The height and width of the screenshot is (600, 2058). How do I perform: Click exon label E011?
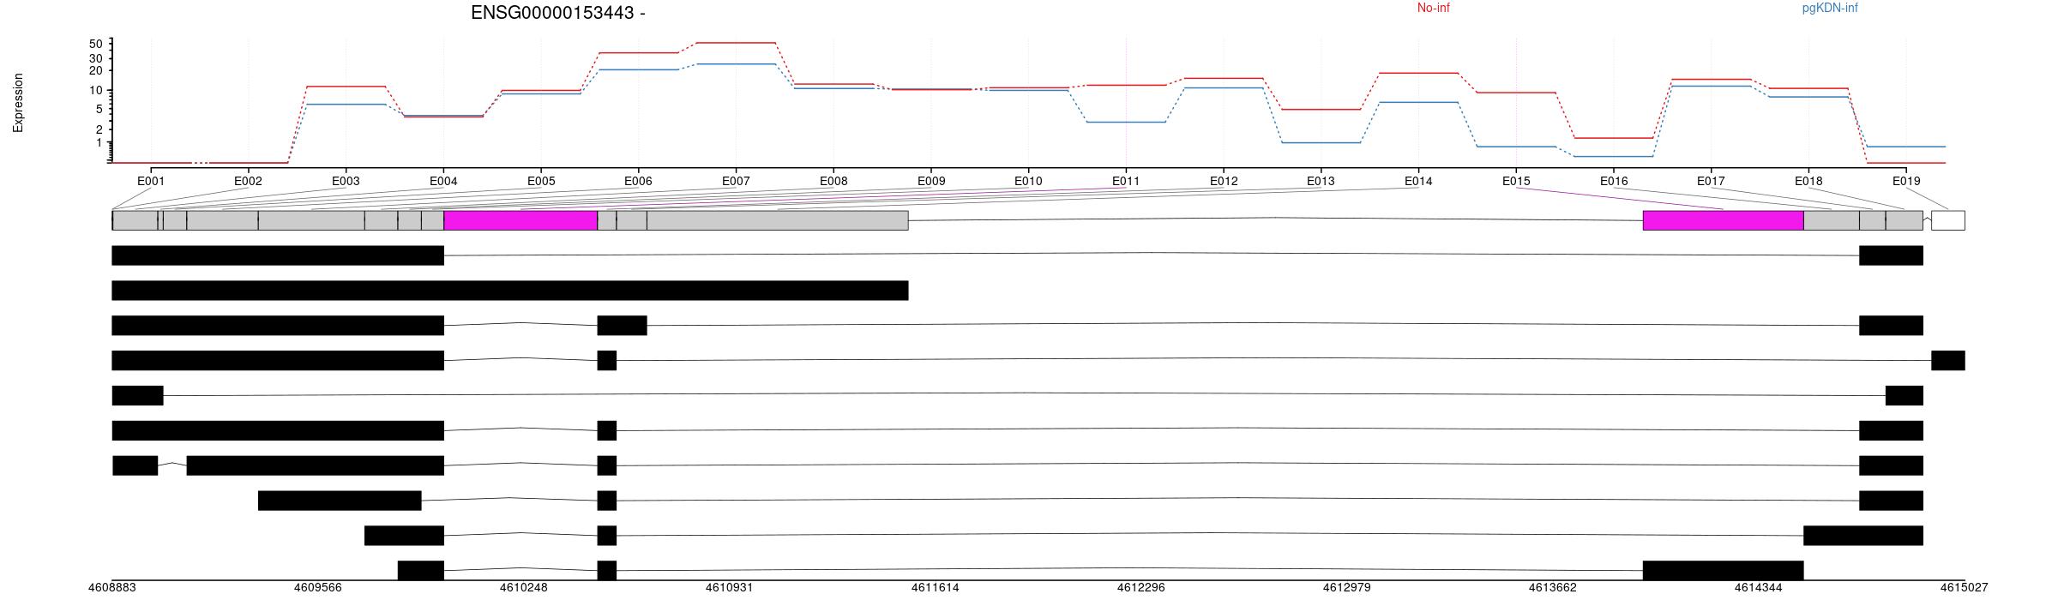pos(1126,182)
